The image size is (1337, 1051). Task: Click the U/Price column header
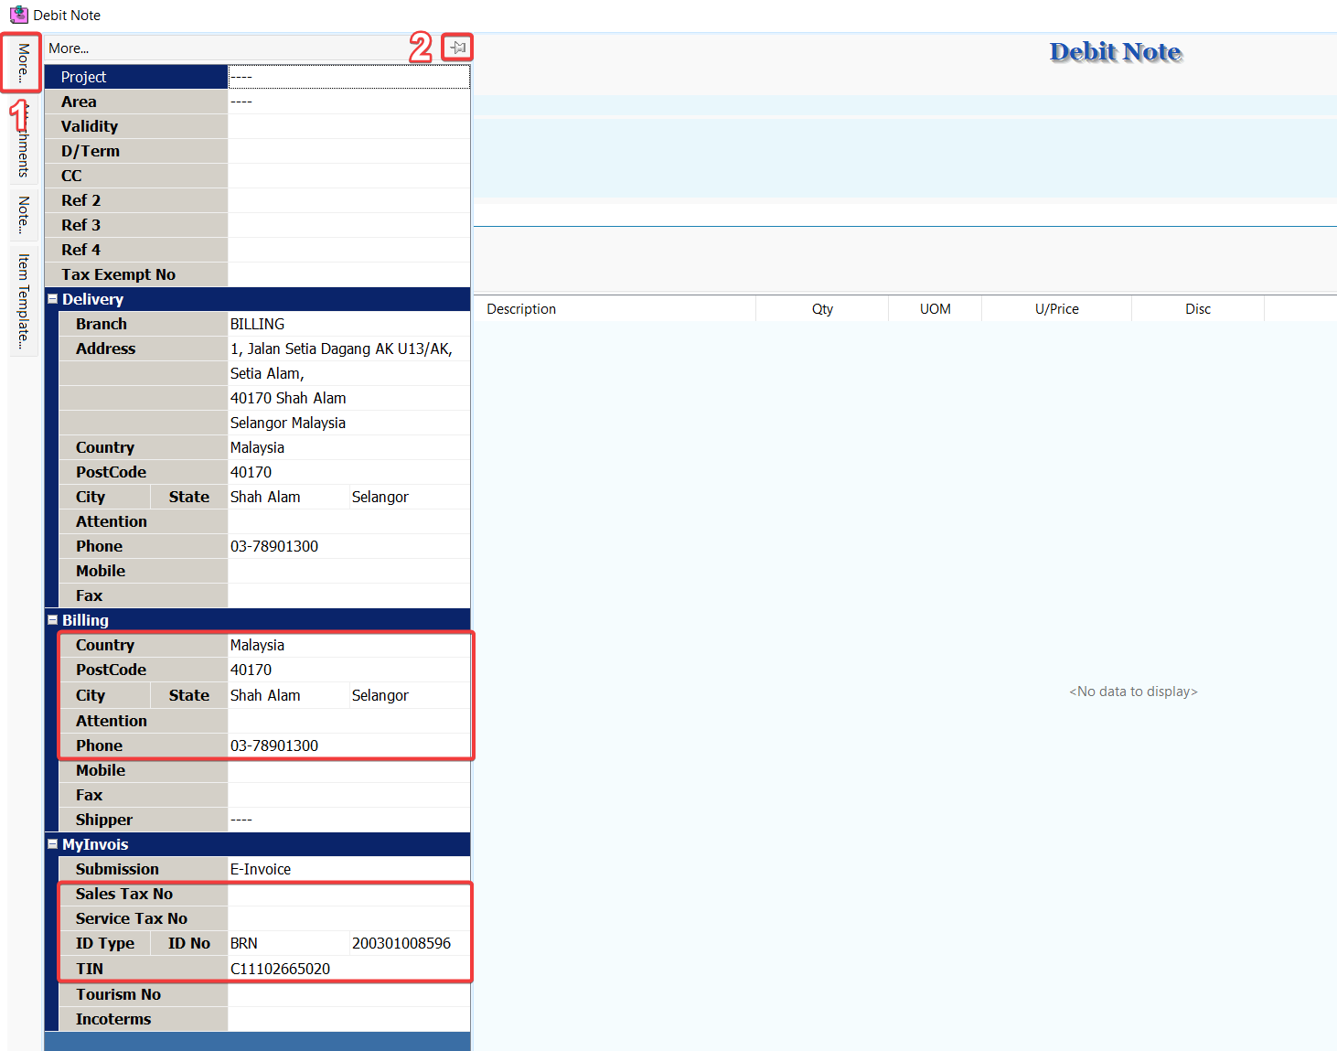tap(1056, 309)
